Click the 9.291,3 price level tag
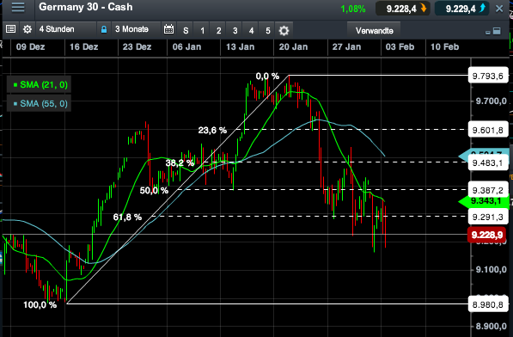The image size is (513, 337). [488, 217]
